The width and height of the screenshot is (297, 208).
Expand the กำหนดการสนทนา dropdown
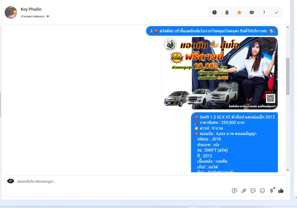(35, 16)
